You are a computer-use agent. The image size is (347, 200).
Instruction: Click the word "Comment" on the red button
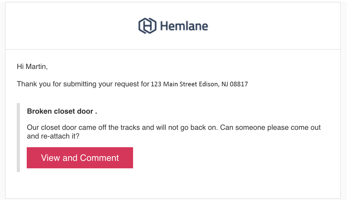[x=99, y=158]
